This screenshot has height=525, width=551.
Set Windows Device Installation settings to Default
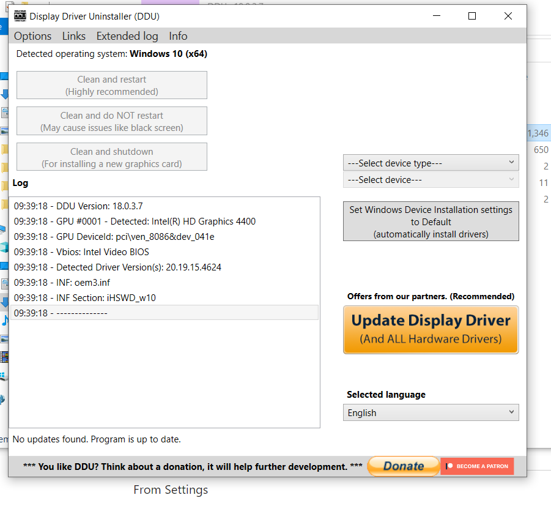click(x=431, y=222)
